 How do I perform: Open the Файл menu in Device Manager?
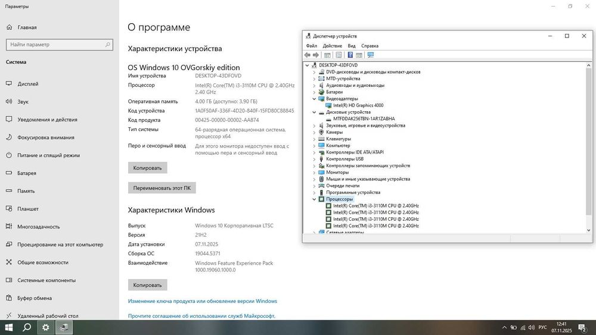[311, 46]
